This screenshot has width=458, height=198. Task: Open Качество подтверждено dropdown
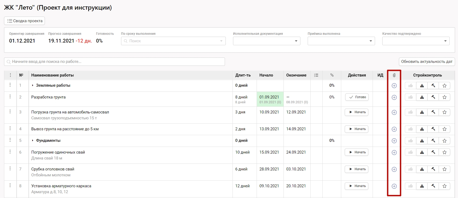(416, 41)
